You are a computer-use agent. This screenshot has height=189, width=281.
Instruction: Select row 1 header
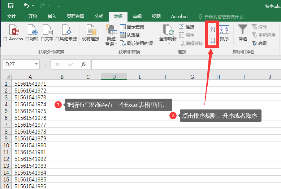6,84
